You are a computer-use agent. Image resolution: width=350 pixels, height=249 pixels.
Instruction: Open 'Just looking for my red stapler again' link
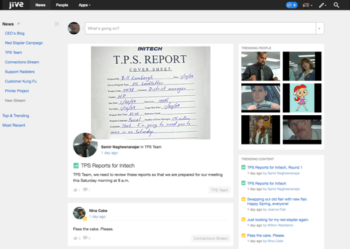coord(278,220)
